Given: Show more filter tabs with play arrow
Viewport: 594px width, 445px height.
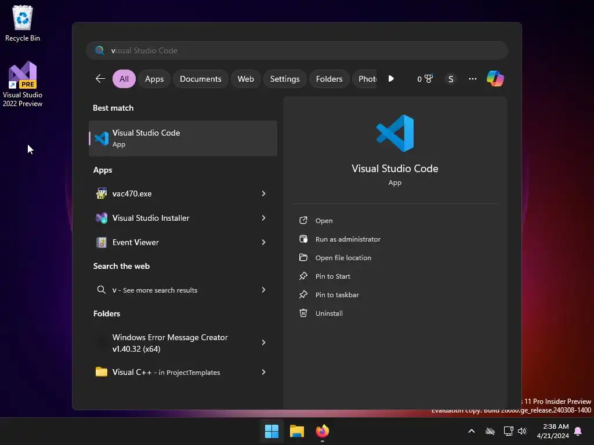Looking at the screenshot, I should click(x=391, y=79).
